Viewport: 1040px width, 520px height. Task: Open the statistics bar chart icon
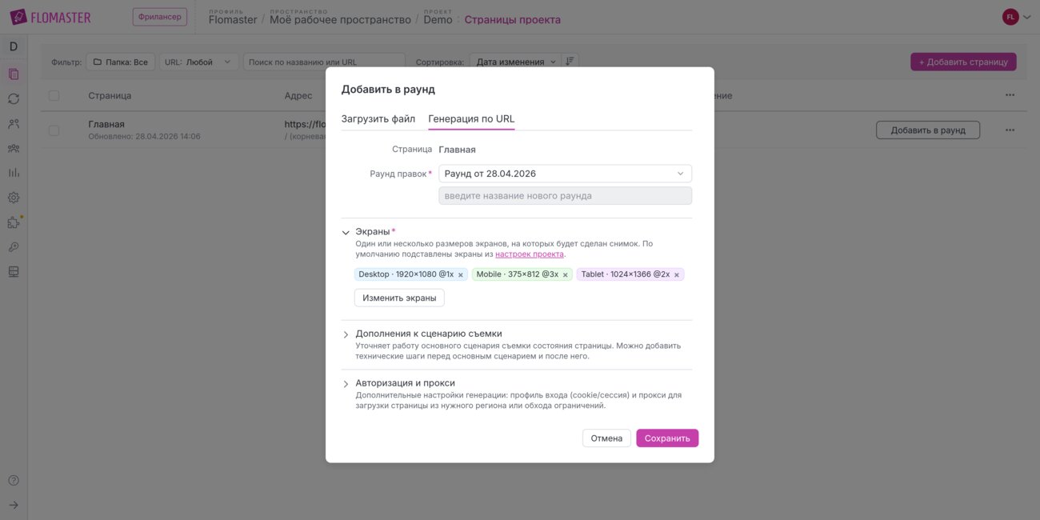click(14, 173)
